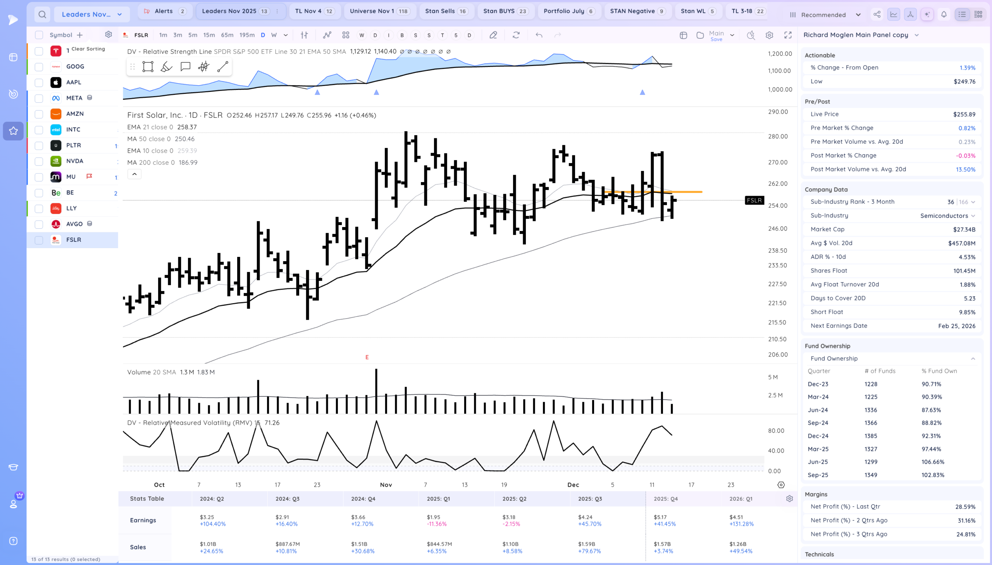
Task: Open the comment annotation tool
Action: (x=185, y=67)
